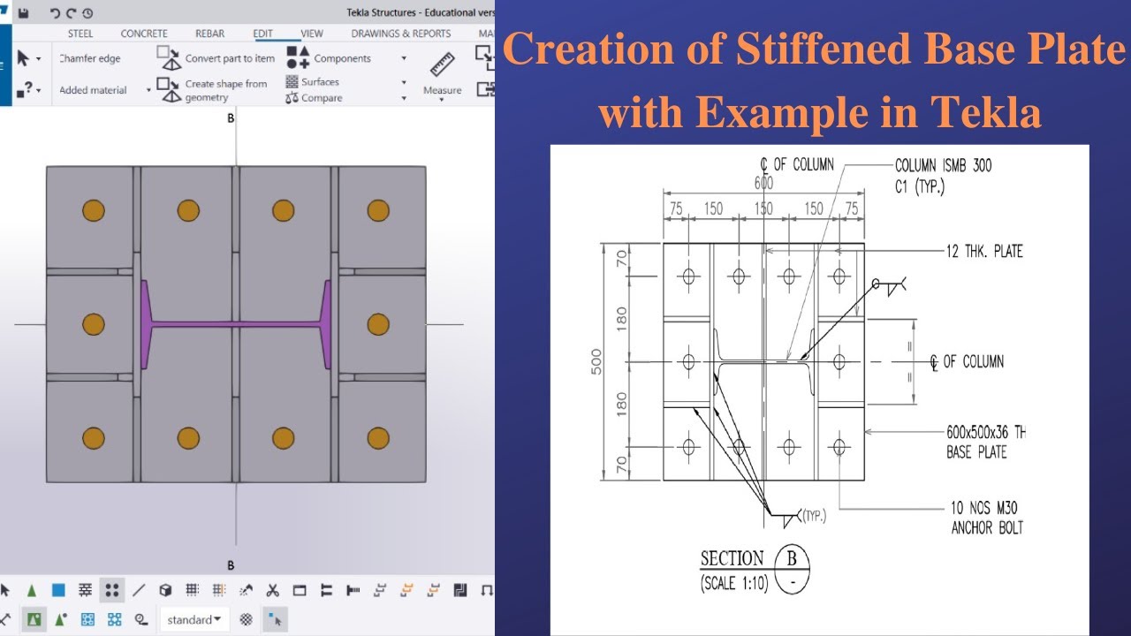Screen dimensions: 1131x636
Task: Click the select cuts scissors icon
Action: pos(272,590)
